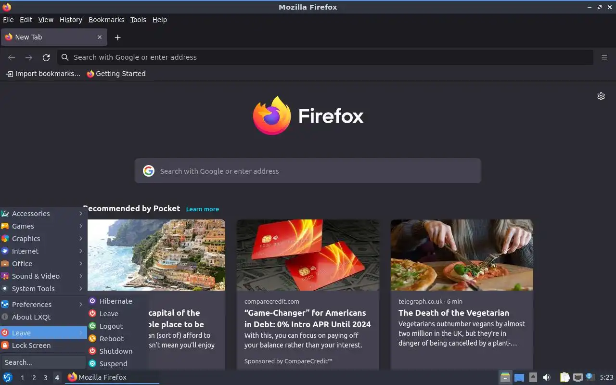
Task: Click the show desktop panel icon
Action: (519, 377)
